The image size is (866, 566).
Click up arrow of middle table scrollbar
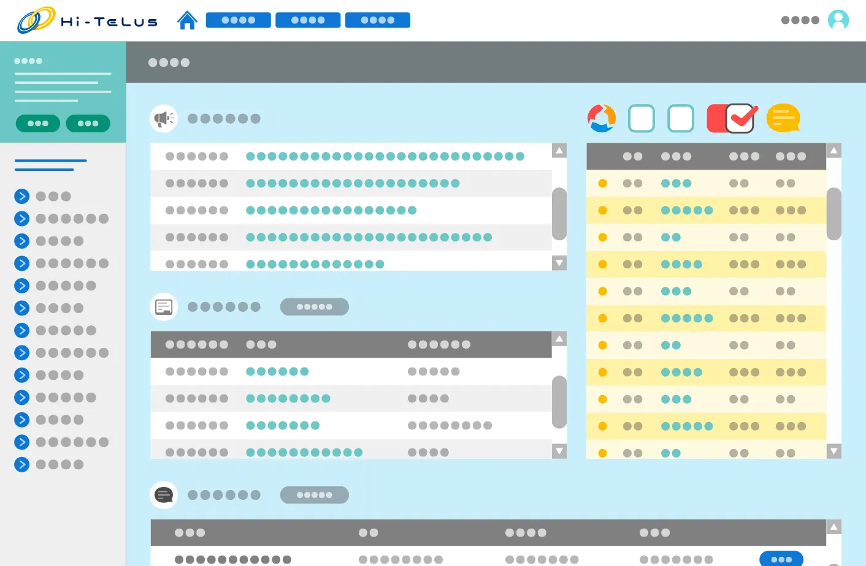click(x=559, y=338)
